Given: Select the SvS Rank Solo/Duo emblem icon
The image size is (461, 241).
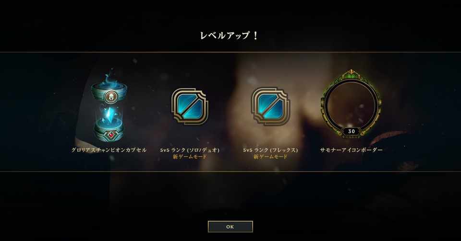Looking at the screenshot, I should tap(190, 106).
